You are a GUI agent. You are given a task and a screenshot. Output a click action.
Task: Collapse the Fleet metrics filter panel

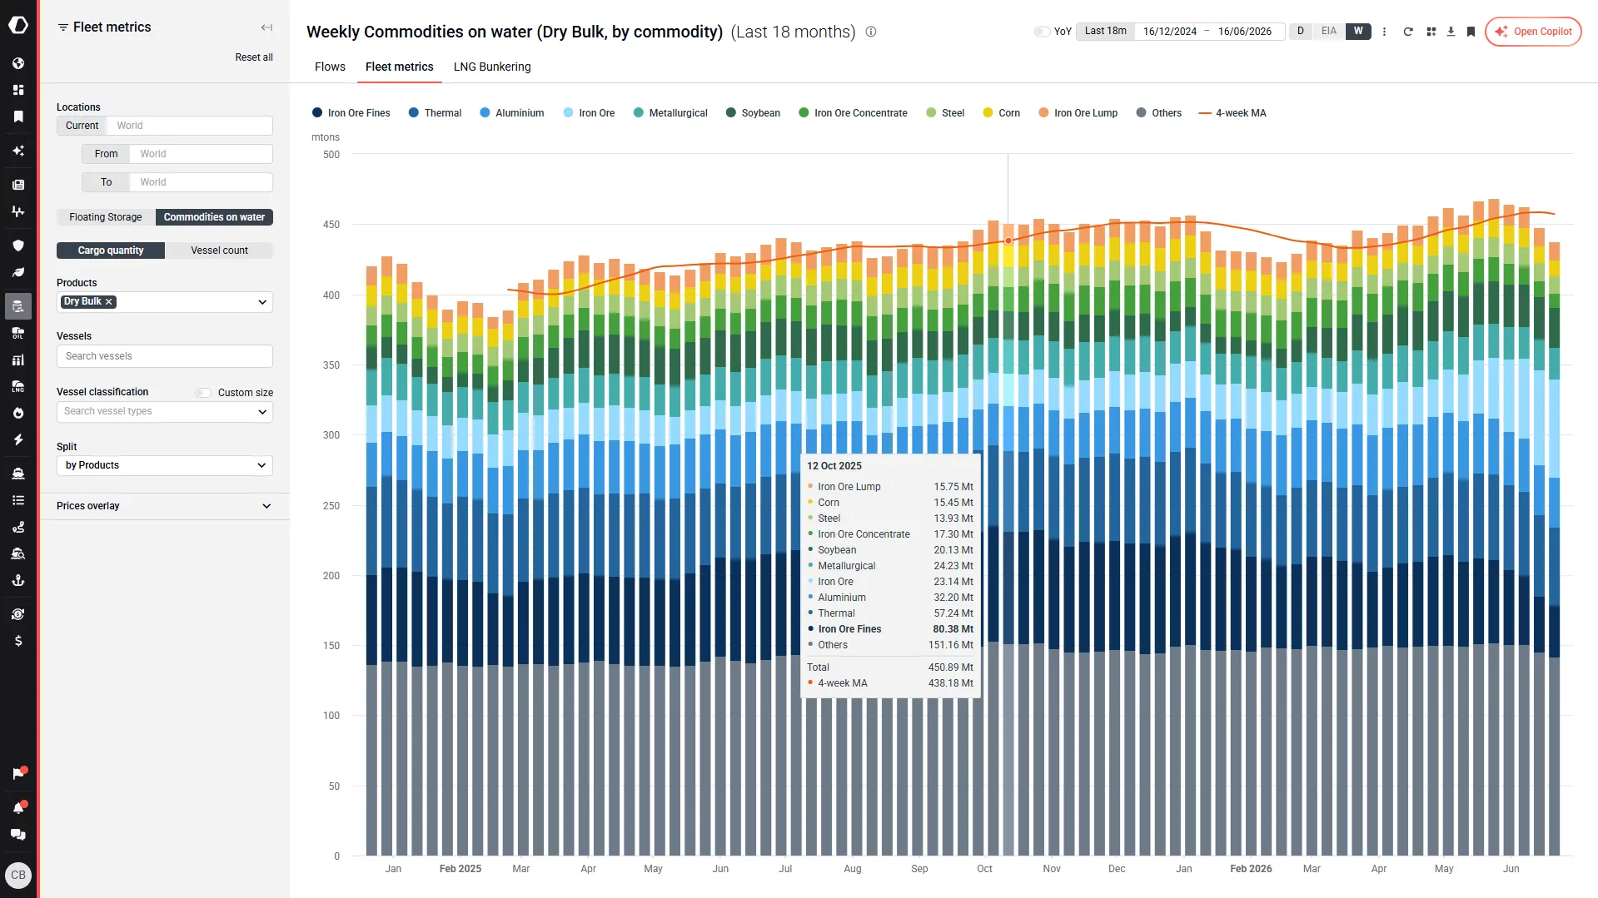[266, 27]
